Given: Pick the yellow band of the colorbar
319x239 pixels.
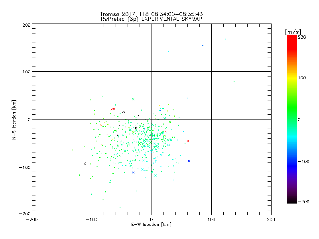Looking at the screenshot, I should click(x=292, y=78).
